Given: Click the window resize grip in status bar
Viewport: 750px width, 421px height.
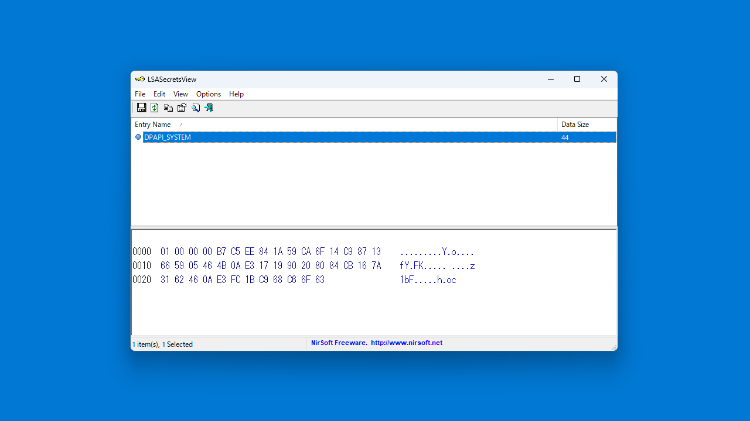Looking at the screenshot, I should coord(613,347).
